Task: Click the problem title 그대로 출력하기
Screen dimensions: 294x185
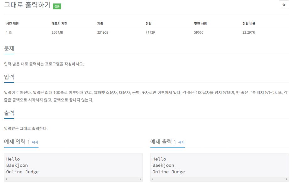Action: (x=27, y=5)
